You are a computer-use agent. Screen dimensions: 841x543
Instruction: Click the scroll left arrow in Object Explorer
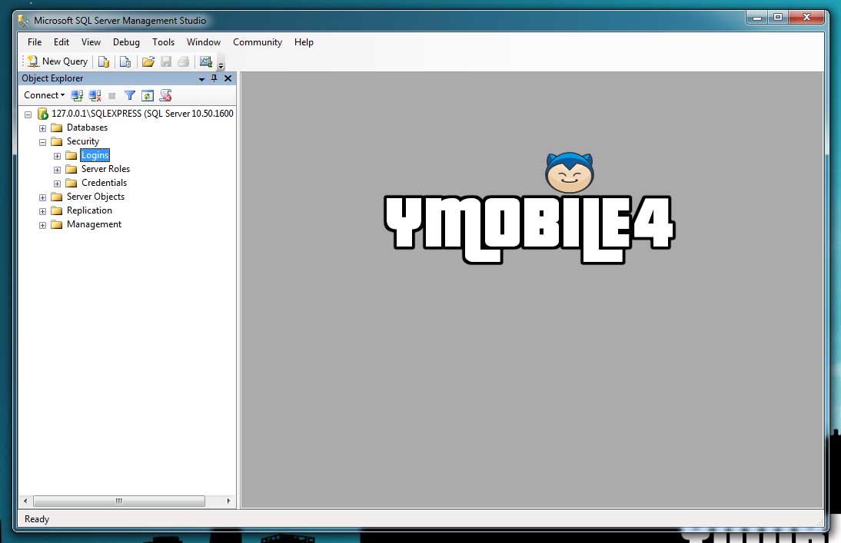pos(25,502)
